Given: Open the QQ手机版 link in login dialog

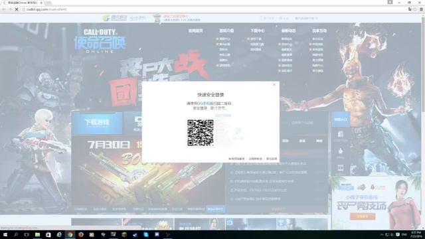Looking at the screenshot, I should [205, 104].
